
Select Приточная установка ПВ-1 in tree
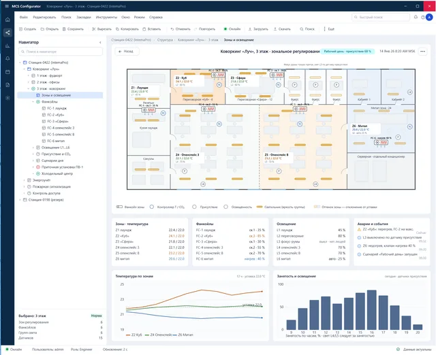pyautogui.click(x=59, y=167)
